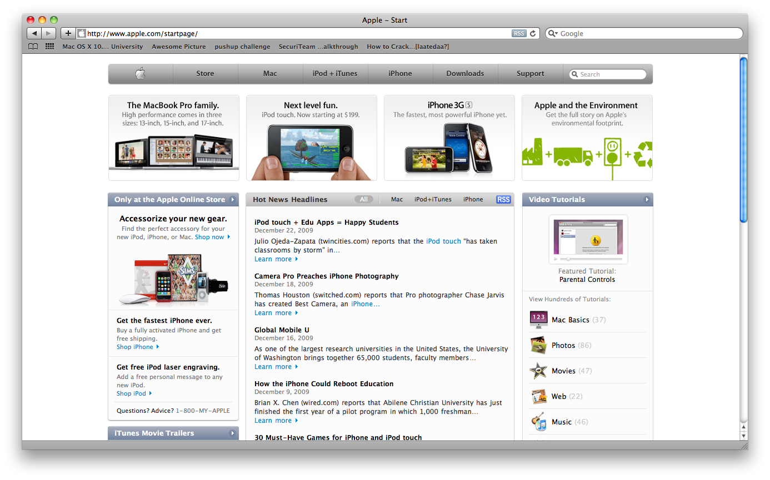Open SecuriTeam walkthrough bookmark
Screen dimensions: 770x480
[318, 47]
